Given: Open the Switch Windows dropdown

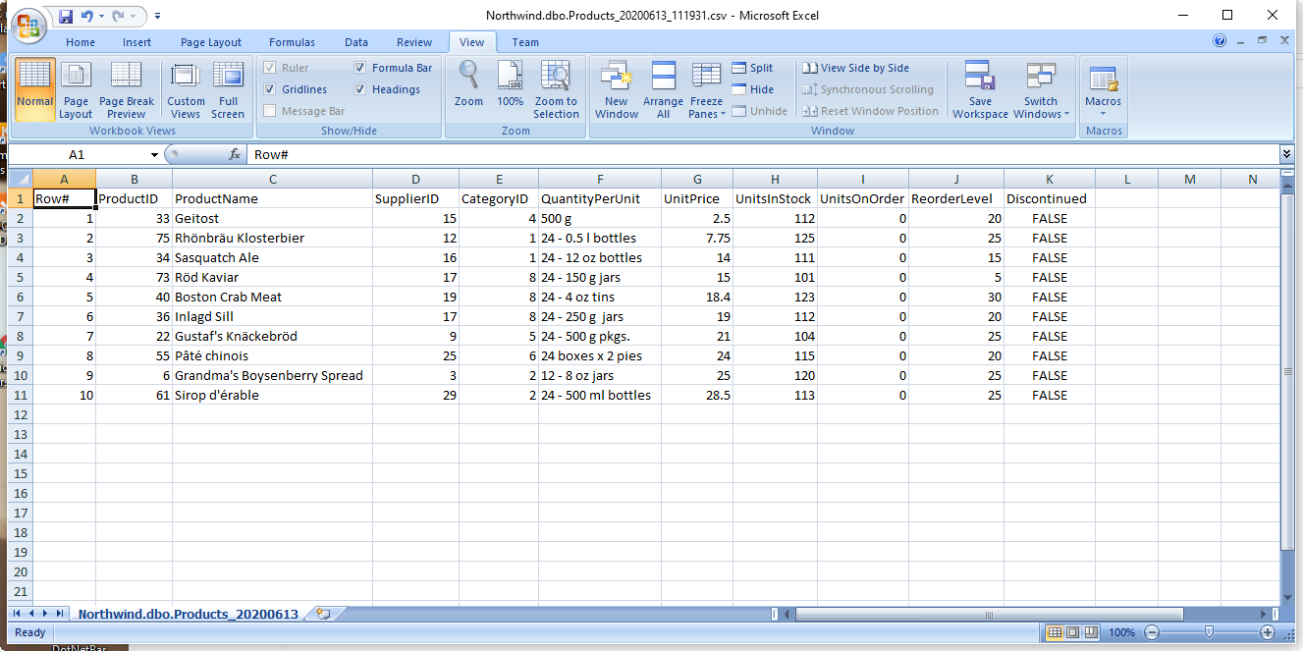Looking at the screenshot, I should coord(1041,108).
